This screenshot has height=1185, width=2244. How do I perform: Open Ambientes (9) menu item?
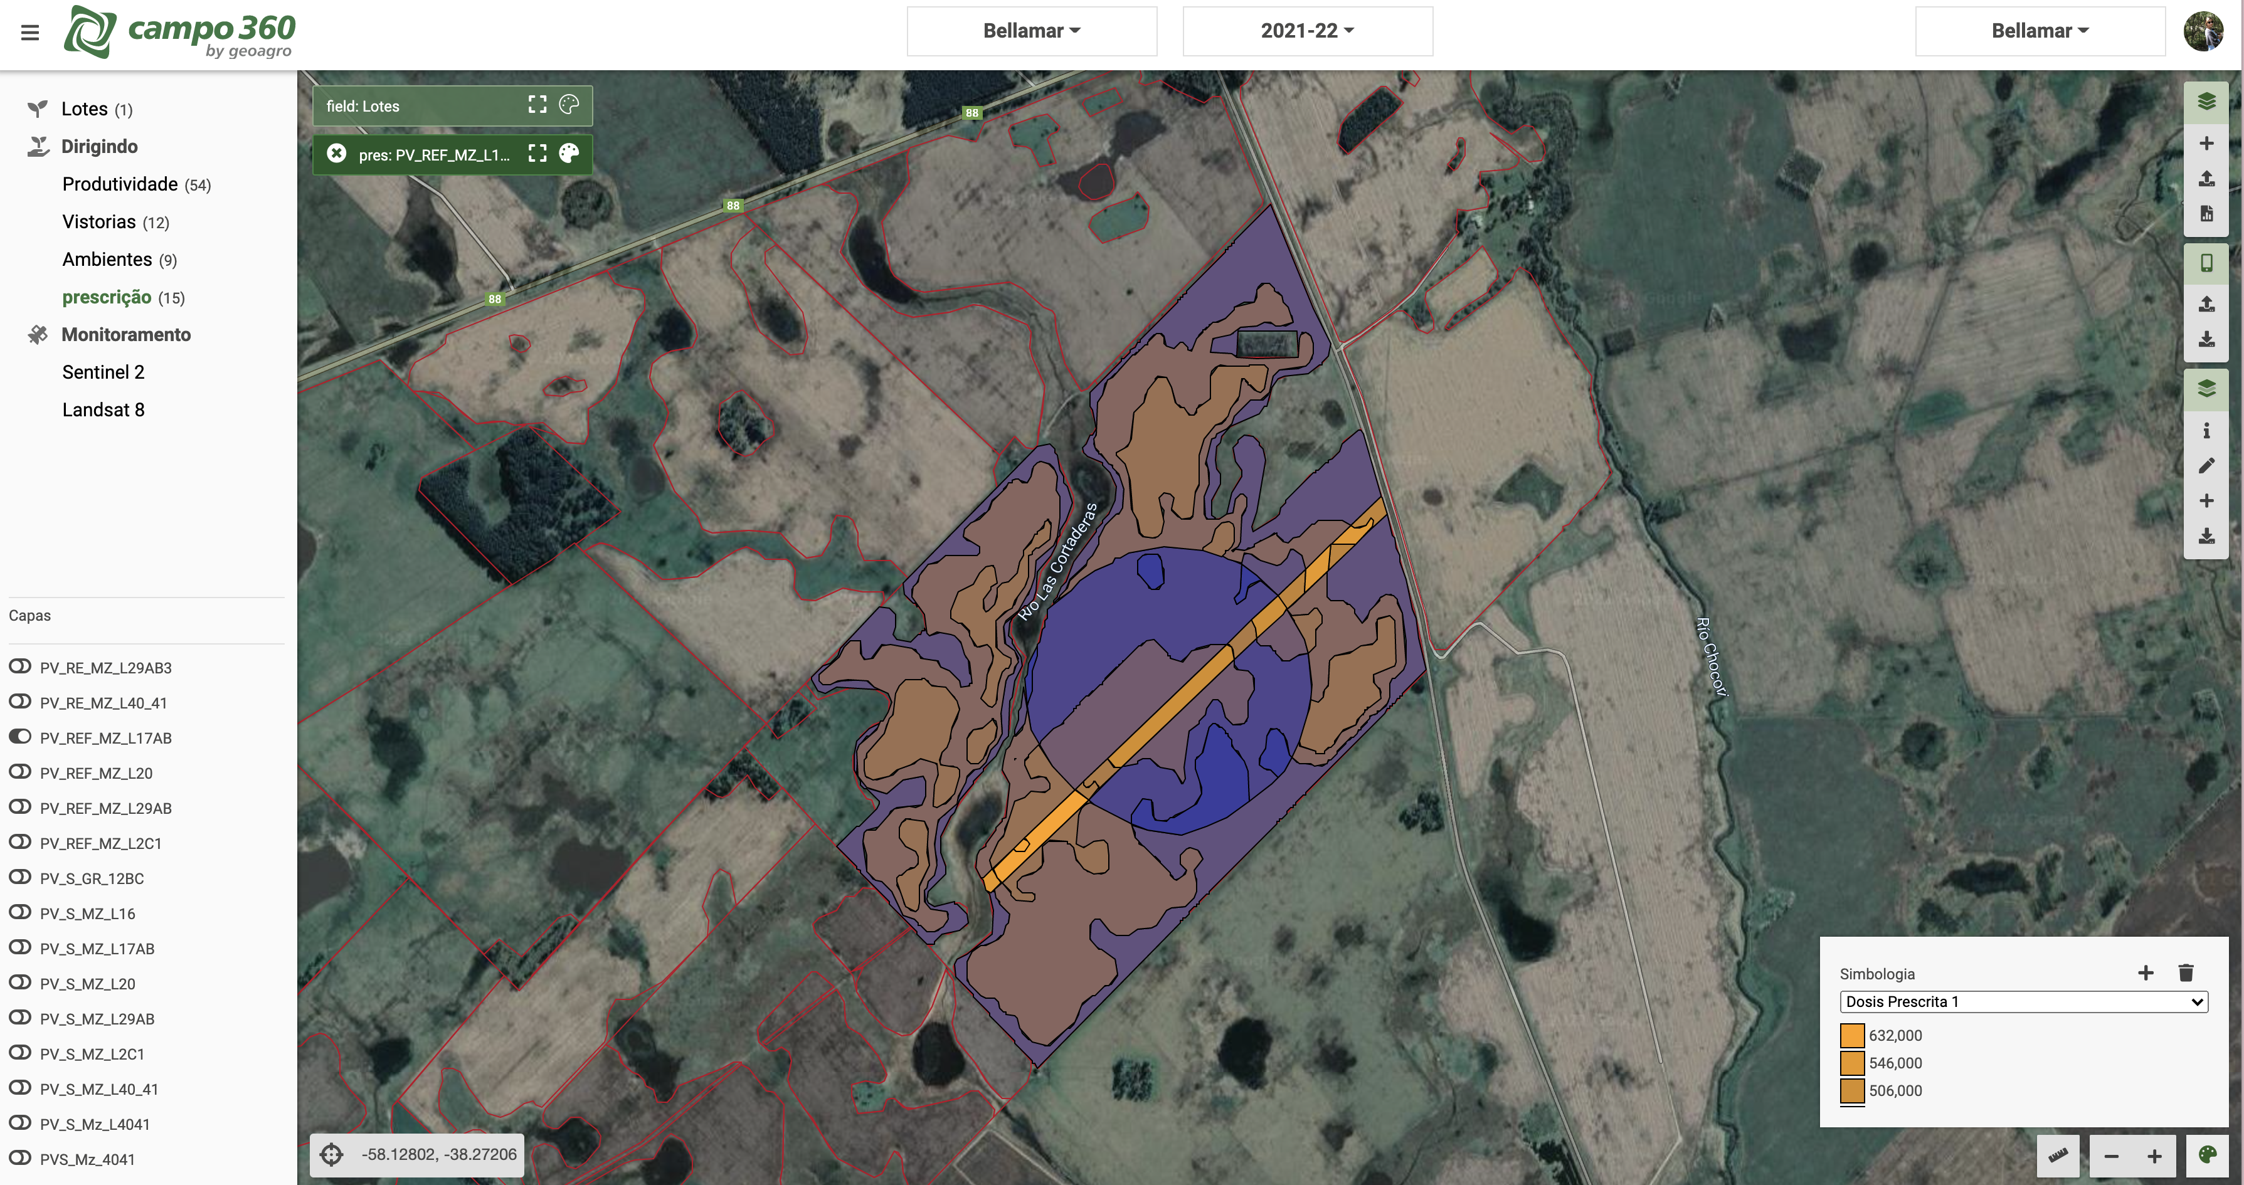point(119,260)
